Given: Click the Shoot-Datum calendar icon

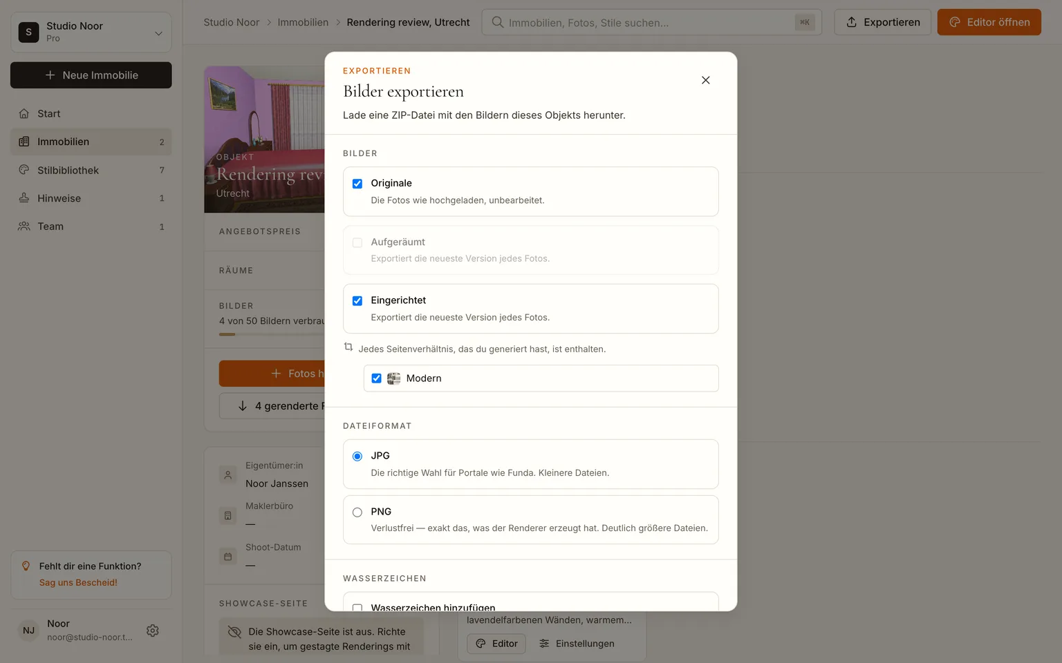Looking at the screenshot, I should [x=228, y=557].
